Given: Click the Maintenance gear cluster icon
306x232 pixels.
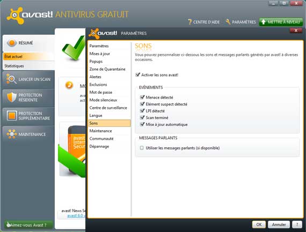Looking at the screenshot, I should click(12, 134).
